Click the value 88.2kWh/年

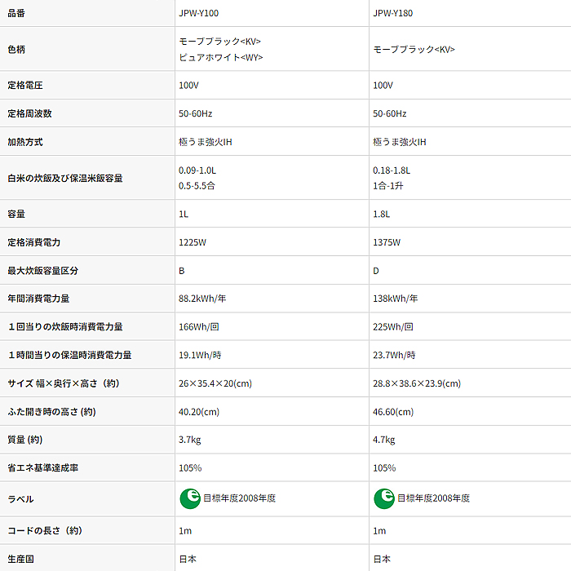(202, 299)
